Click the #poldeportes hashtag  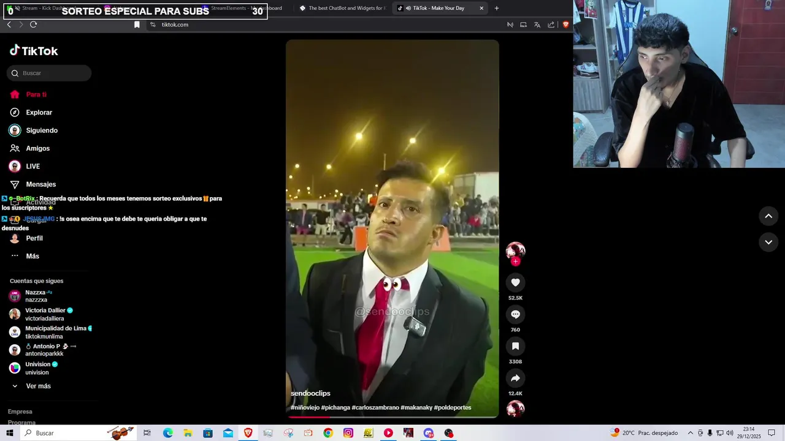453,407
